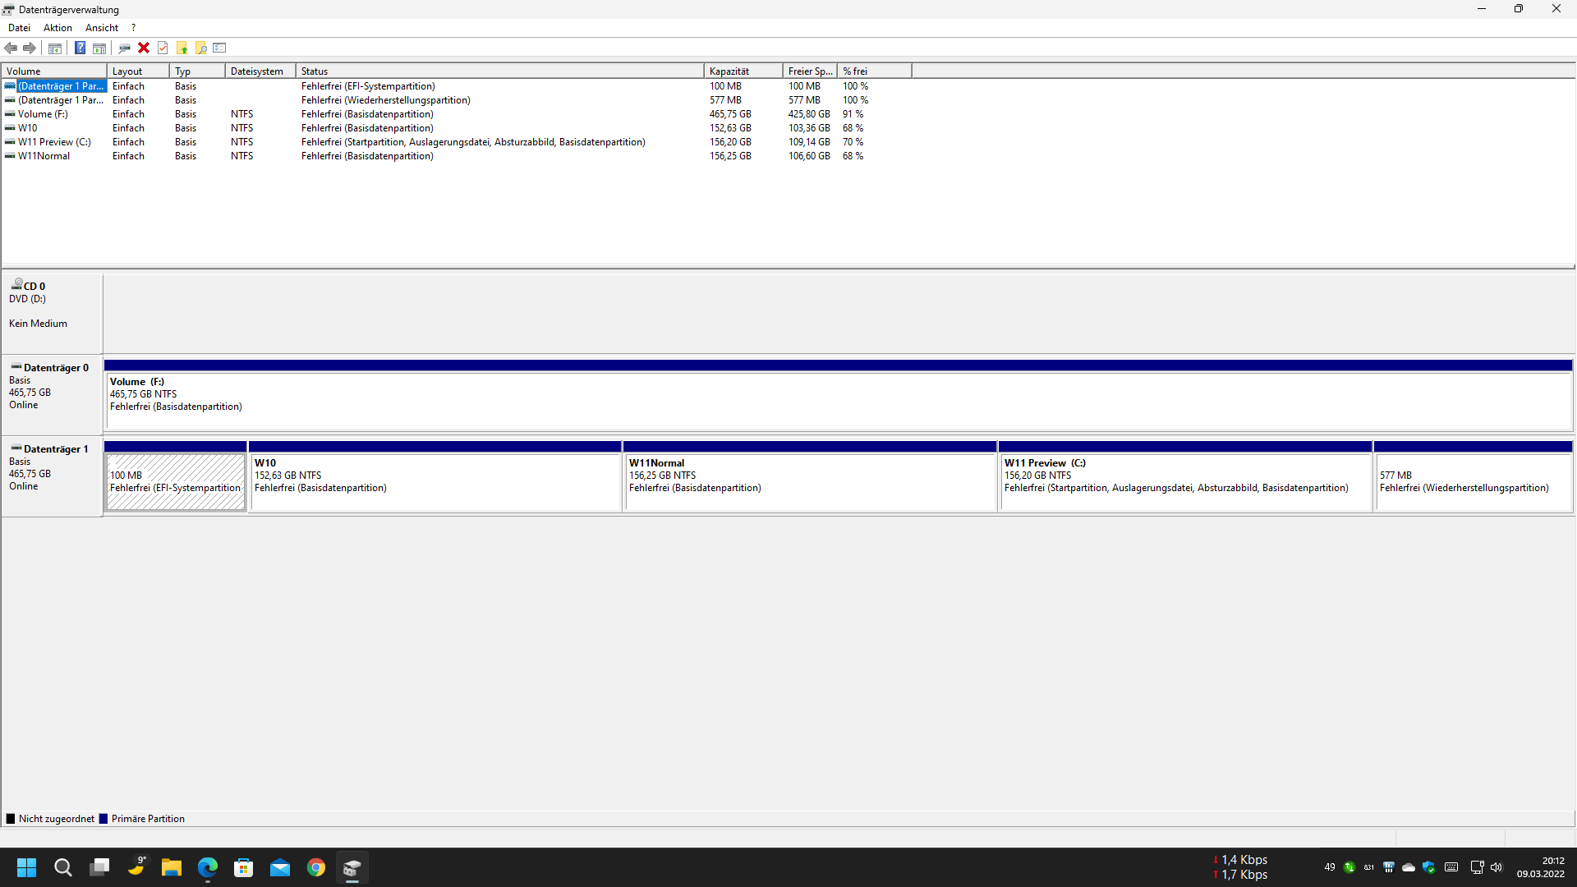
Task: Toggle the action pane toolbar icon
Action: click(x=99, y=48)
